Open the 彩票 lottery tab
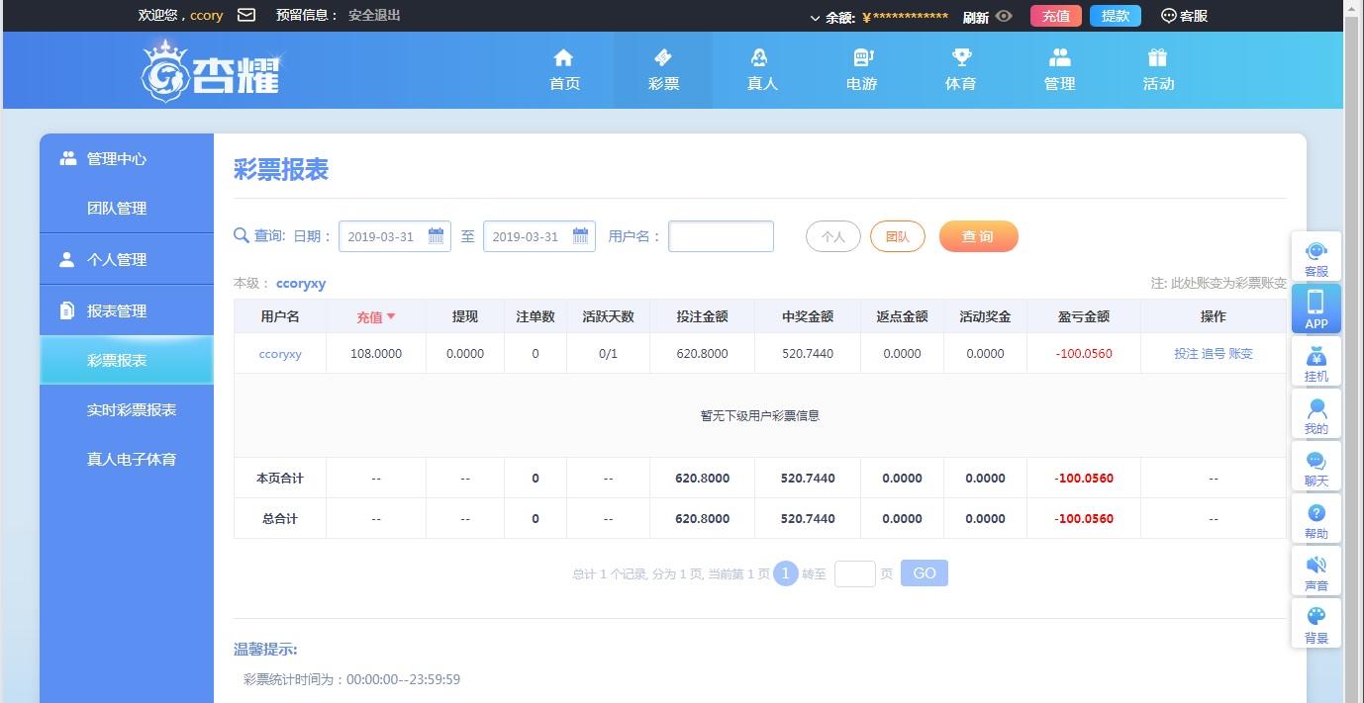1364x703 pixels. pos(663,70)
